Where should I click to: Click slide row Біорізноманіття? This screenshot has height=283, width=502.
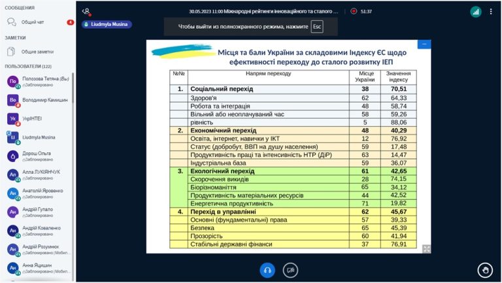293,188
